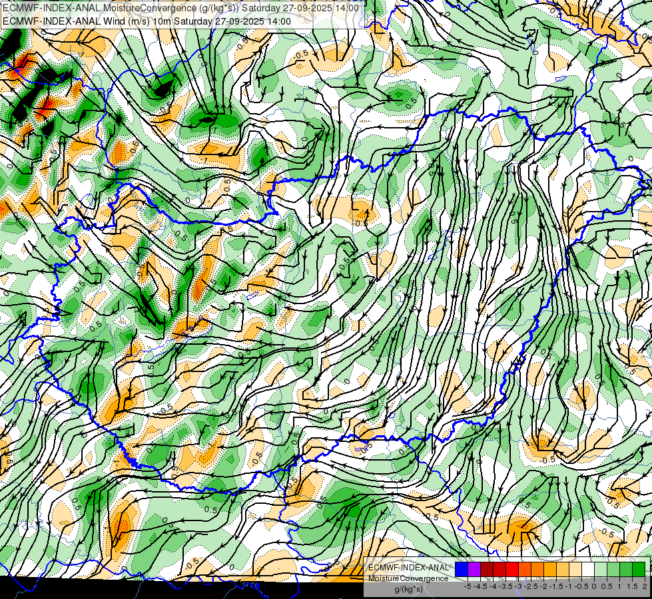Viewport: 652px width, 599px height.
Task: Click the '2' tick label at legend end
Action: coord(645,586)
